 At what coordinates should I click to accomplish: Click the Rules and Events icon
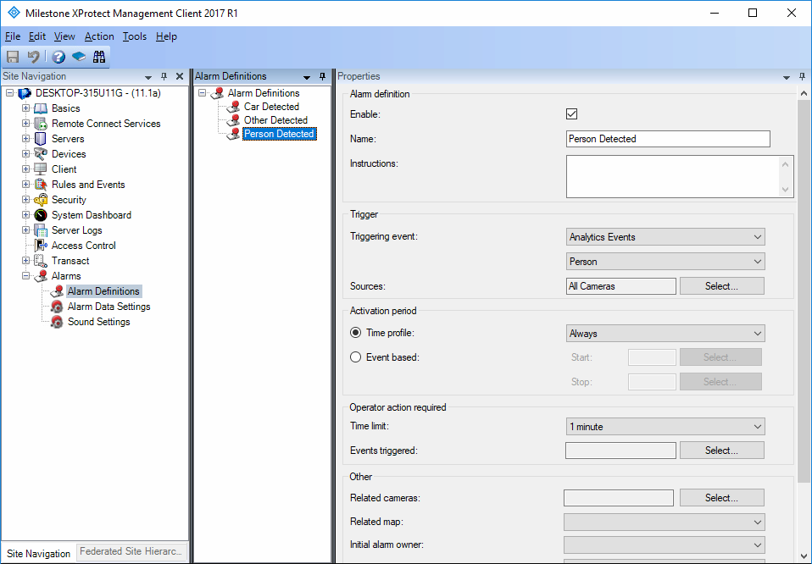coord(41,185)
